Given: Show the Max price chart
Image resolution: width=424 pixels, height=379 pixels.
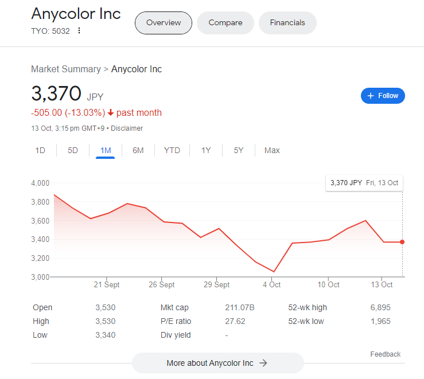Looking at the screenshot, I should [x=272, y=150].
